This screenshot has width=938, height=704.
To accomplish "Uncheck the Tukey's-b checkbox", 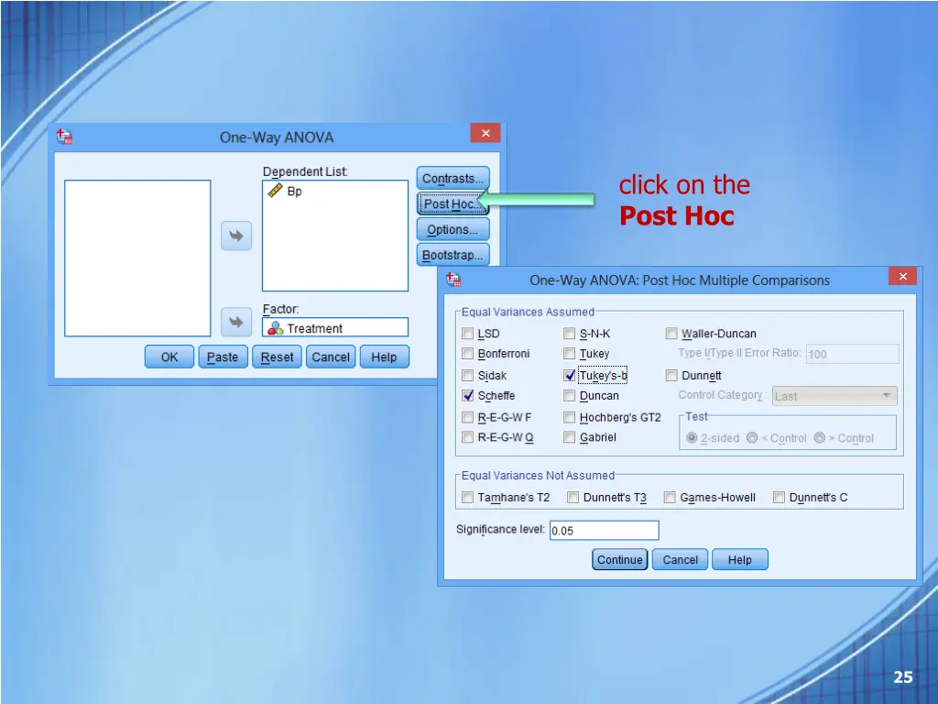I will pyautogui.click(x=570, y=375).
